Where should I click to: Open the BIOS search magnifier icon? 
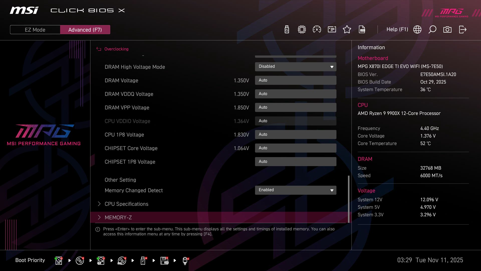[x=432, y=29]
